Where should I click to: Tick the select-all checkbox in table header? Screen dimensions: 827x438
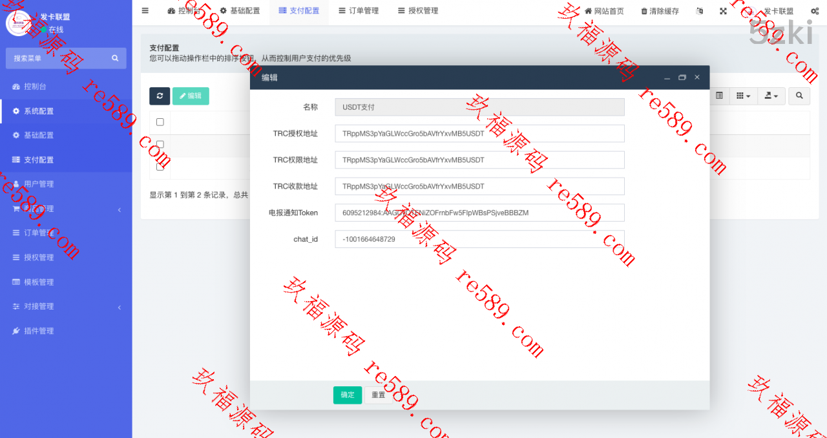point(160,122)
